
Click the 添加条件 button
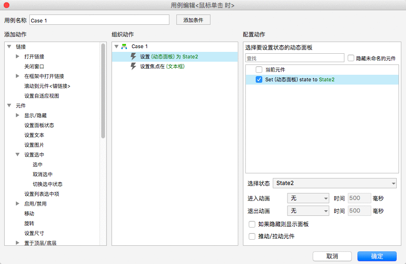tap(193, 20)
